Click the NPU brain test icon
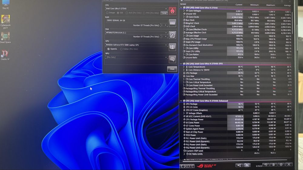The image size is (303, 170). coord(172,59)
